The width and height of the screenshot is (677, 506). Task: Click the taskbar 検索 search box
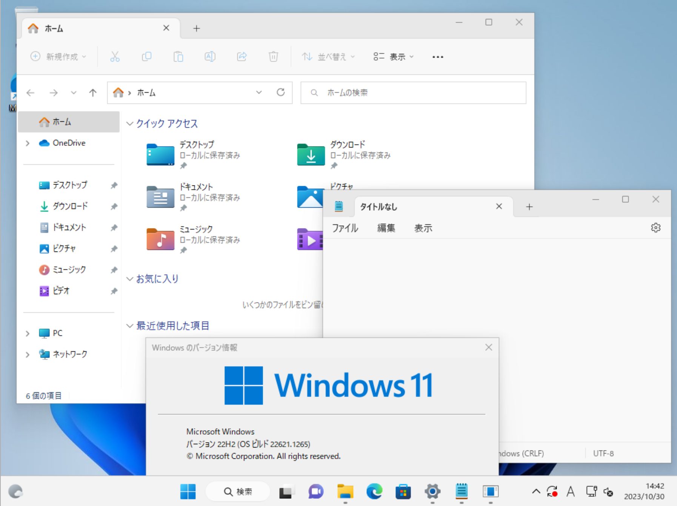pos(238,491)
